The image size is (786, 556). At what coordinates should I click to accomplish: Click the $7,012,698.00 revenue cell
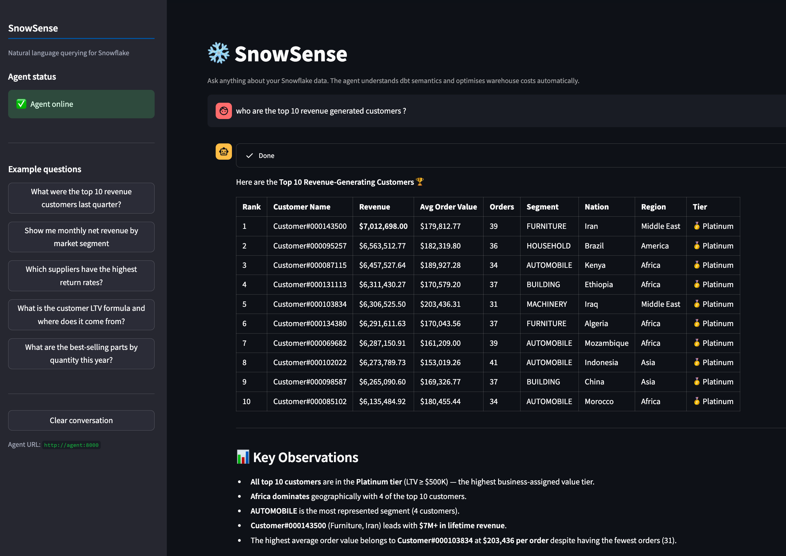tap(384, 226)
